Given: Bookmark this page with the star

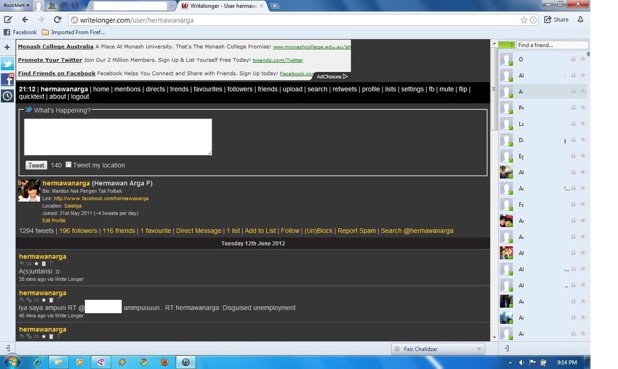Looking at the screenshot, I should (x=524, y=20).
